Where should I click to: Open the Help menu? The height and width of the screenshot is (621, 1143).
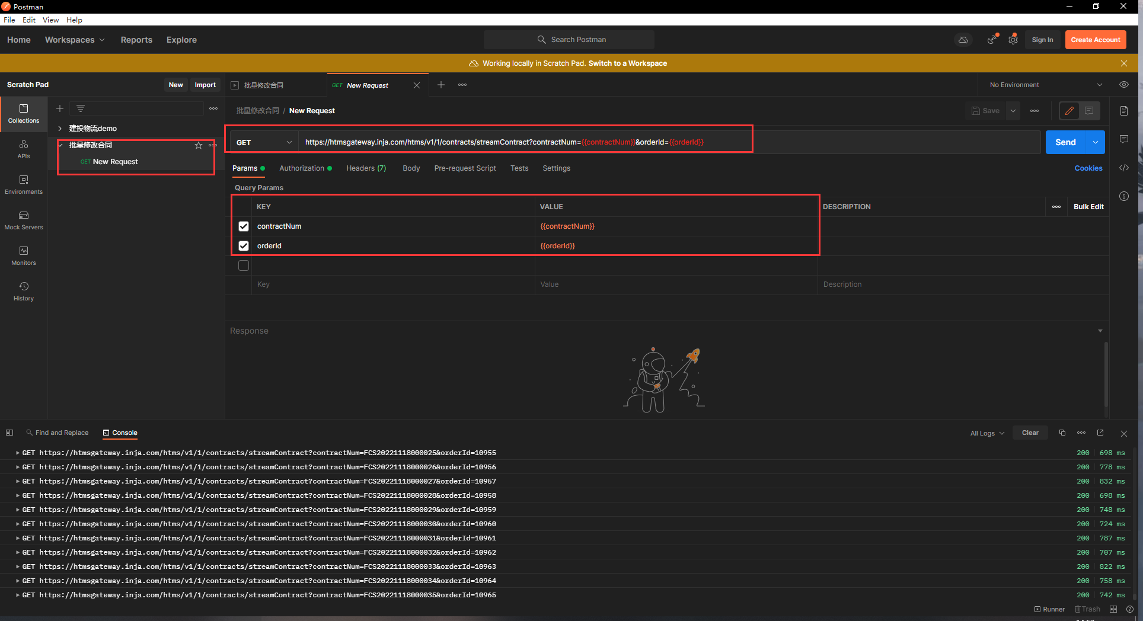point(74,20)
